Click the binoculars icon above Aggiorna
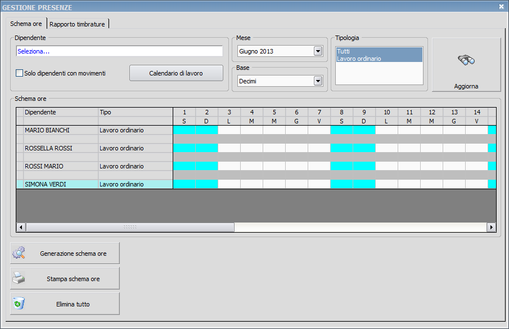 (466, 60)
